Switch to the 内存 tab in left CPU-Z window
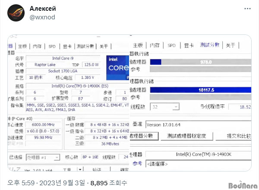259x190 pixels. 37,46
